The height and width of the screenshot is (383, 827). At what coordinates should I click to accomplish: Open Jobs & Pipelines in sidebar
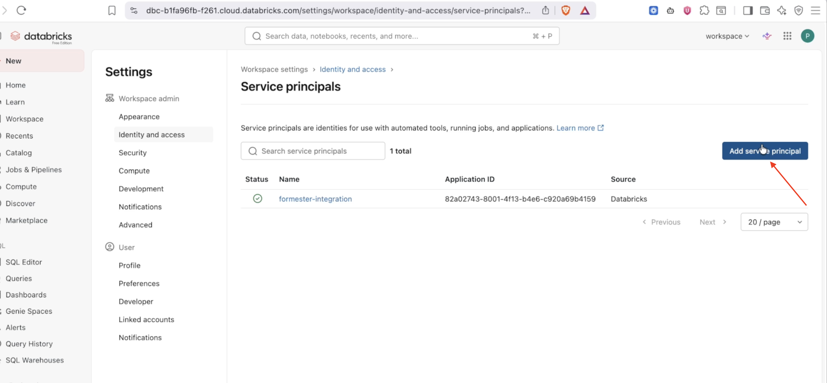tap(33, 170)
